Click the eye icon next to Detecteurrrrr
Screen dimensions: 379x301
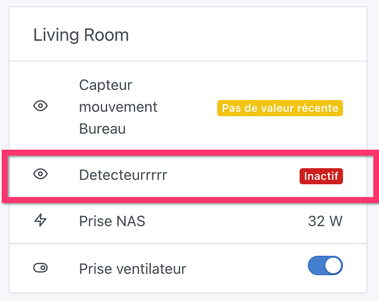(x=40, y=174)
